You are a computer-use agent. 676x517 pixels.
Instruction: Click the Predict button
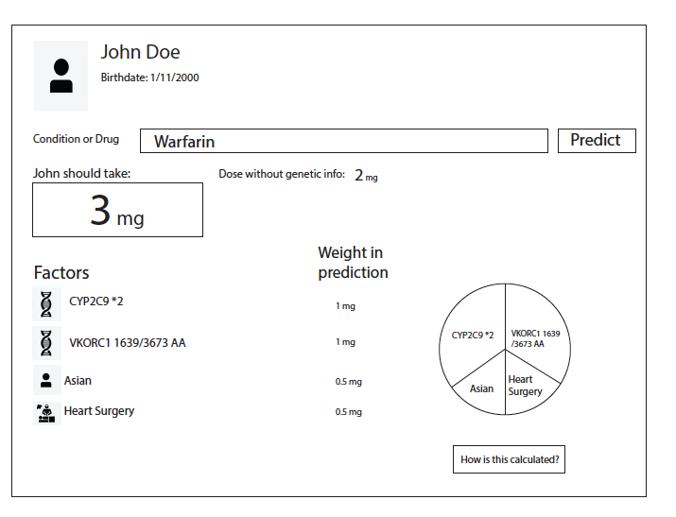(x=597, y=141)
